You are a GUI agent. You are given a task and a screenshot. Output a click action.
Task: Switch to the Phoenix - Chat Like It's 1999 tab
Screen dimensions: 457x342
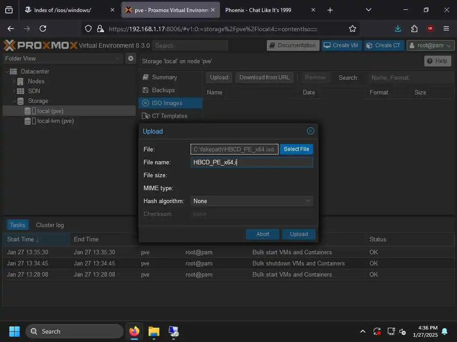(x=270, y=10)
